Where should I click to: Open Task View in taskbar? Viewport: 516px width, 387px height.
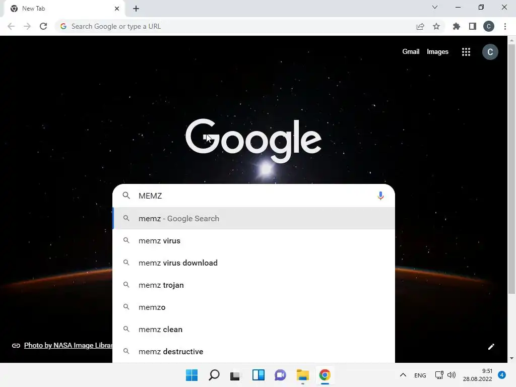click(x=235, y=375)
